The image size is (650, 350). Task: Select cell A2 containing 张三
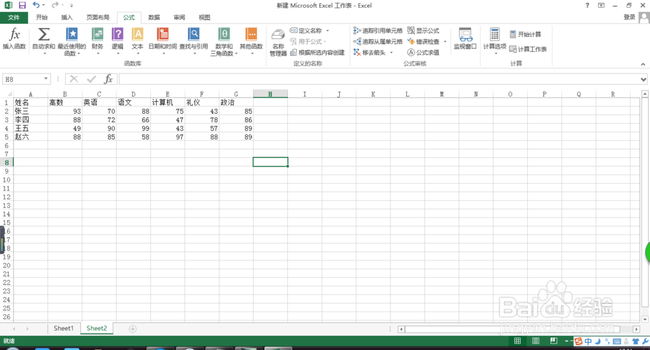point(31,111)
